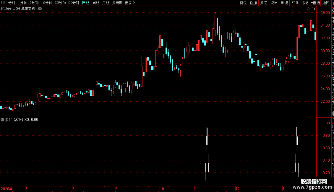The width and height of the screenshot is (334, 192).
Task: Activate the 画线 drawing tools
Action: pos(284,3)
